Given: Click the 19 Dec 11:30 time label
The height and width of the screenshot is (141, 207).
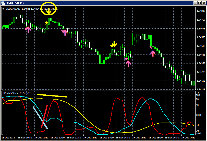Looking at the screenshot, I should coord(41,138).
